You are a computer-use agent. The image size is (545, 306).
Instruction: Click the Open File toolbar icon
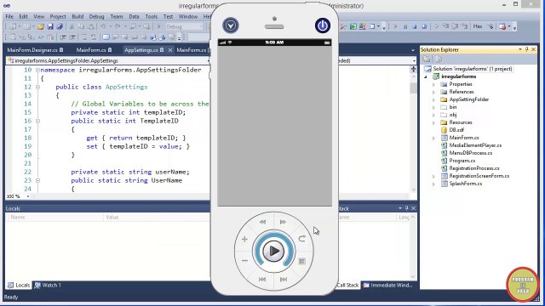click(41, 26)
